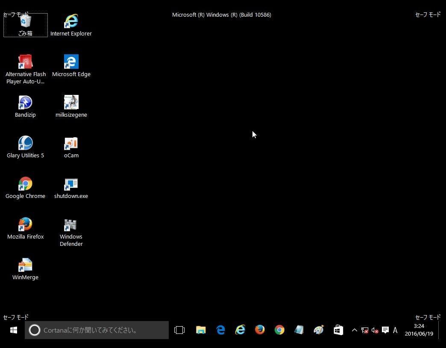
Task: Select the ごみ箱 Recycle Bin desktop icon
Action: click(25, 25)
